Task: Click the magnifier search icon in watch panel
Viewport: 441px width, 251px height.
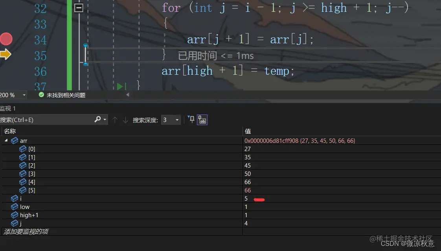Action: pyautogui.click(x=97, y=119)
